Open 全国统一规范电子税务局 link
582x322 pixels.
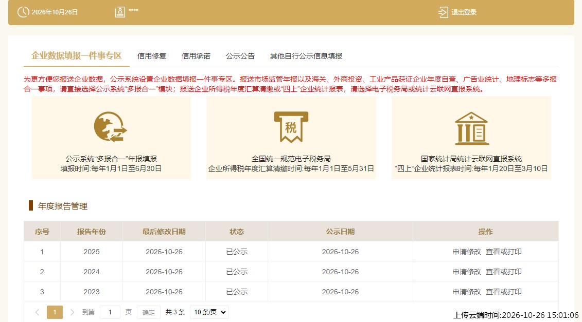tap(291, 159)
